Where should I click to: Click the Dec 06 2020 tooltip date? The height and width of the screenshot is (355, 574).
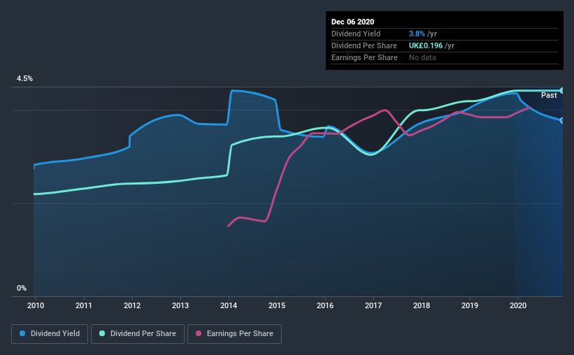tap(352, 22)
